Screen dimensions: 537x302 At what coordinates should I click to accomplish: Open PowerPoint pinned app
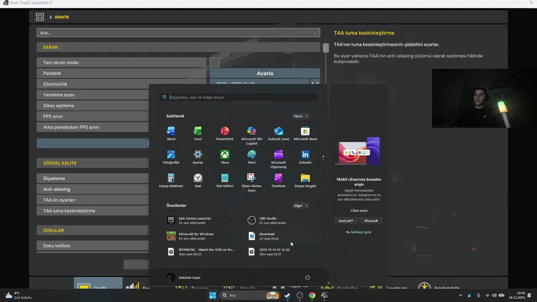coord(224,133)
